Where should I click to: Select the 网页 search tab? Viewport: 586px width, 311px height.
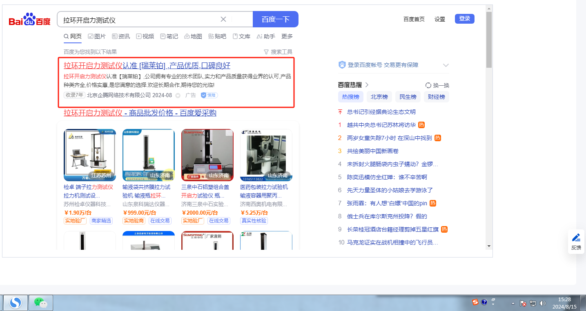click(73, 36)
